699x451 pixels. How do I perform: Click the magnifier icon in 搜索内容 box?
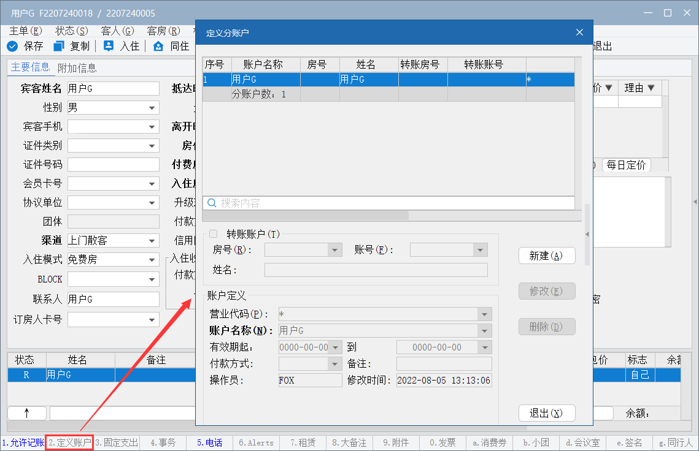212,203
